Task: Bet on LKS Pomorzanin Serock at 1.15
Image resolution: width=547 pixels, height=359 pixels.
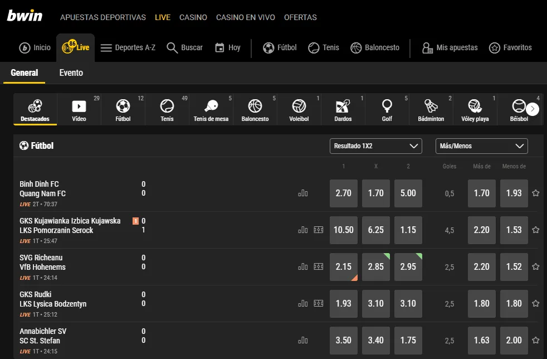Action: pos(408,230)
